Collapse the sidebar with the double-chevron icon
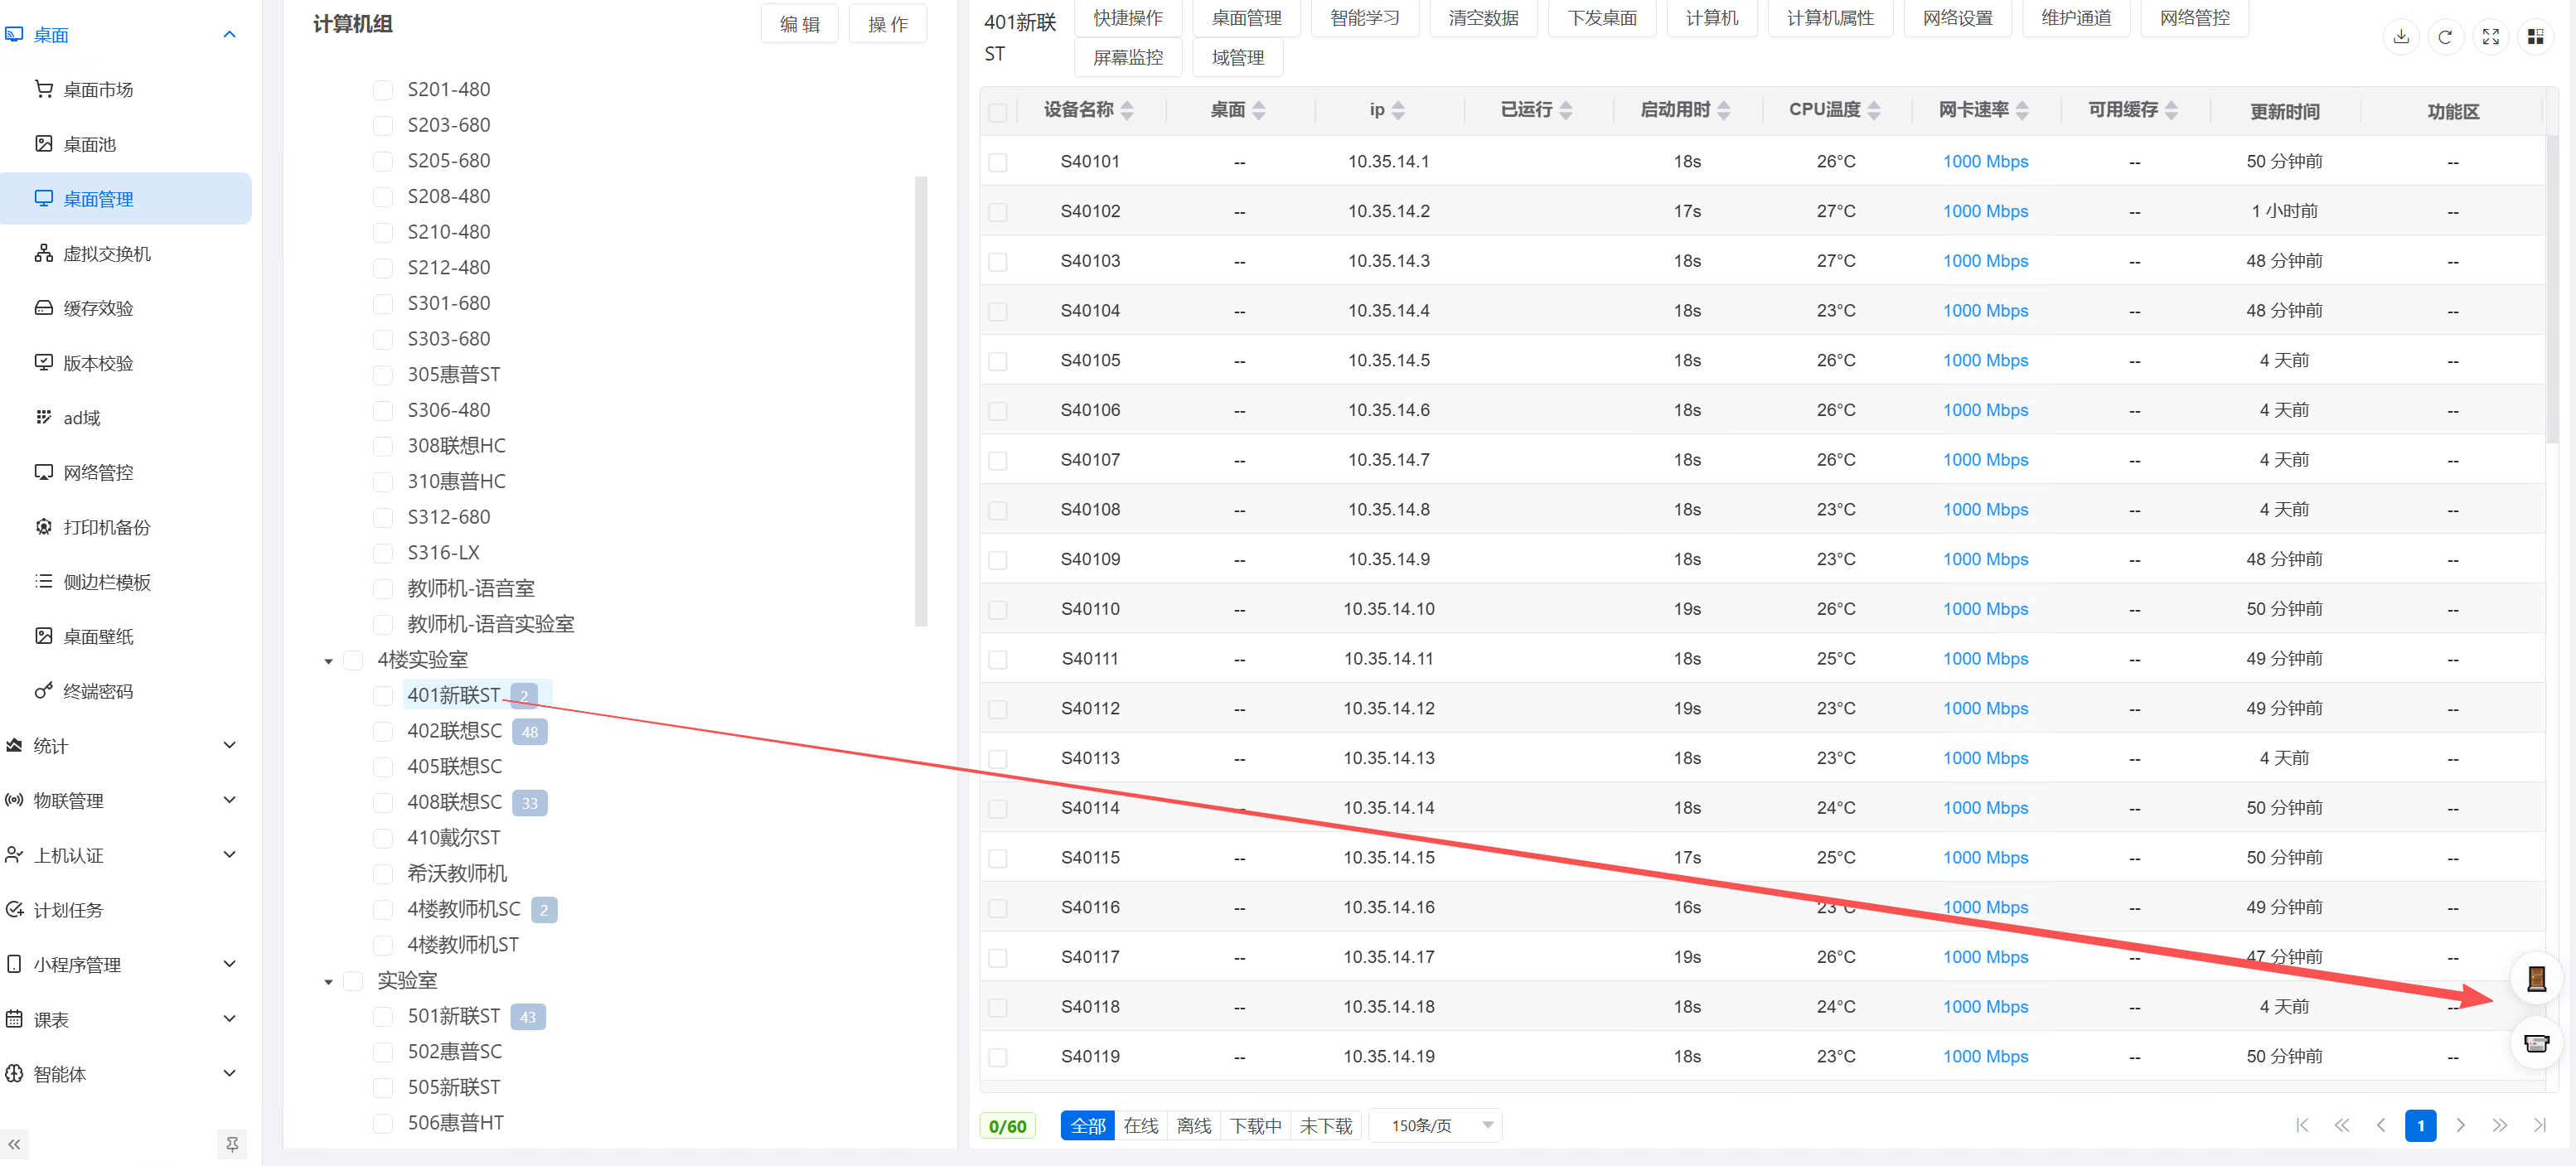 click(14, 1144)
